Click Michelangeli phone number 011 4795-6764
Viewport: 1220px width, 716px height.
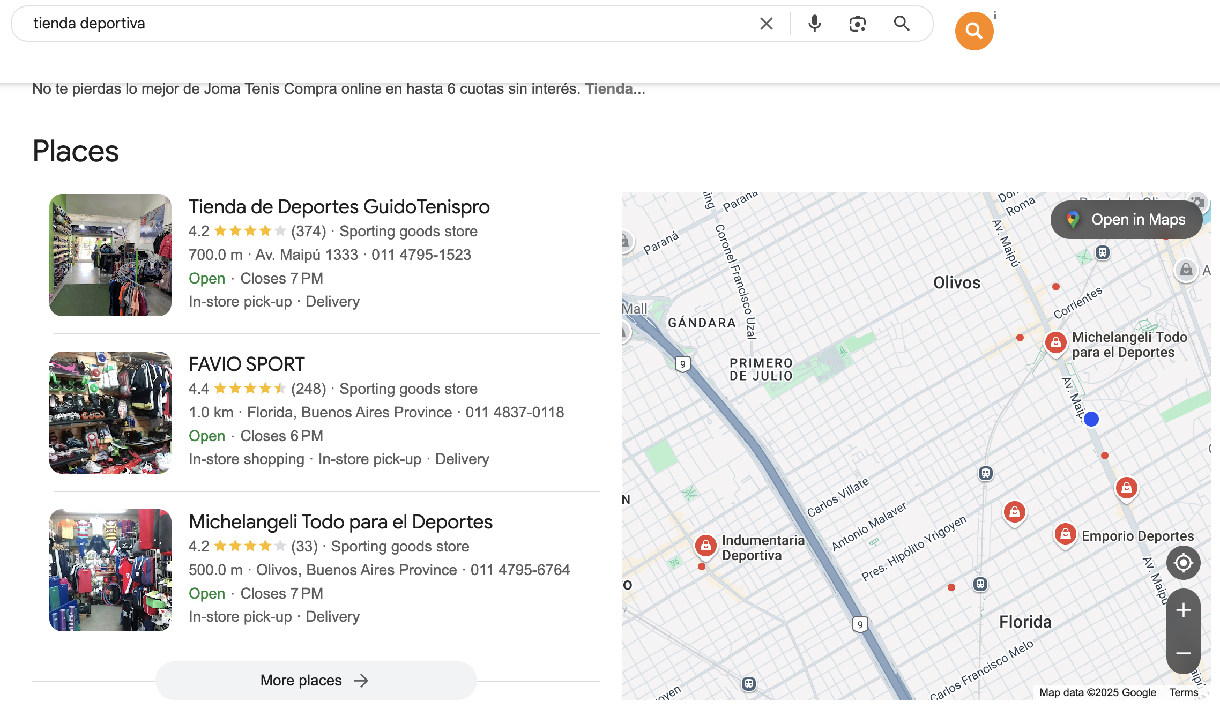click(520, 570)
